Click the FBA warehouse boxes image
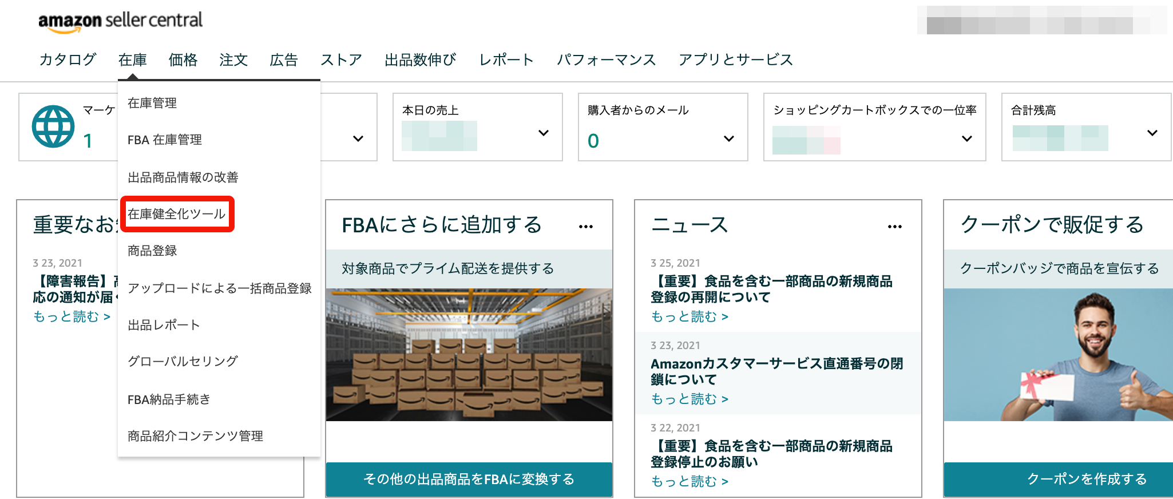This screenshot has width=1173, height=499. click(469, 355)
